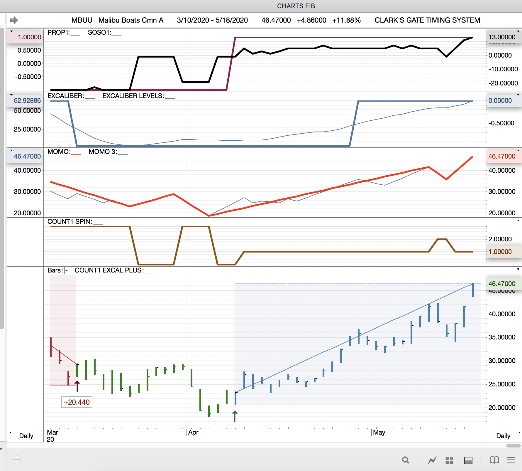Click the gray arrow icon beside MBUU
This screenshot has height=471, width=522.
point(14,20)
